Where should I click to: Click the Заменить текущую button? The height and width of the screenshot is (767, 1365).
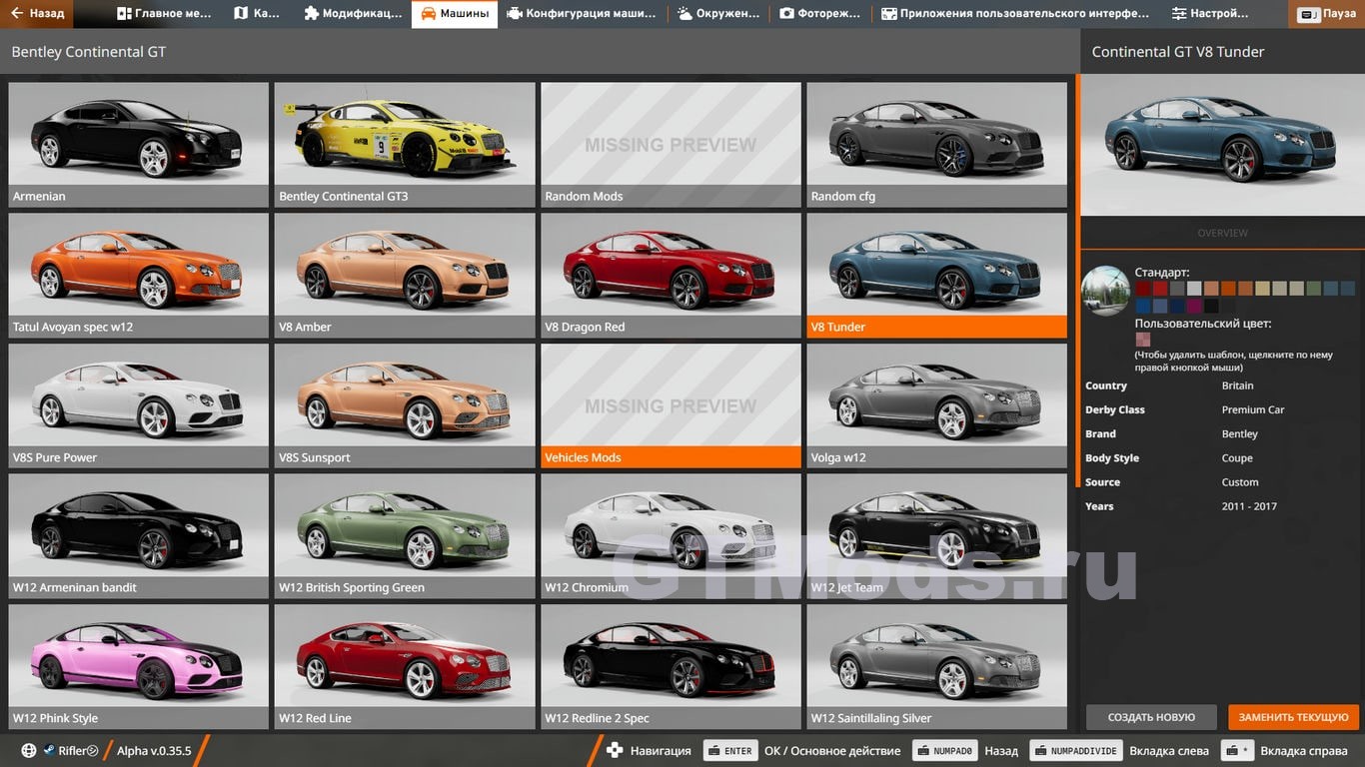point(1294,717)
